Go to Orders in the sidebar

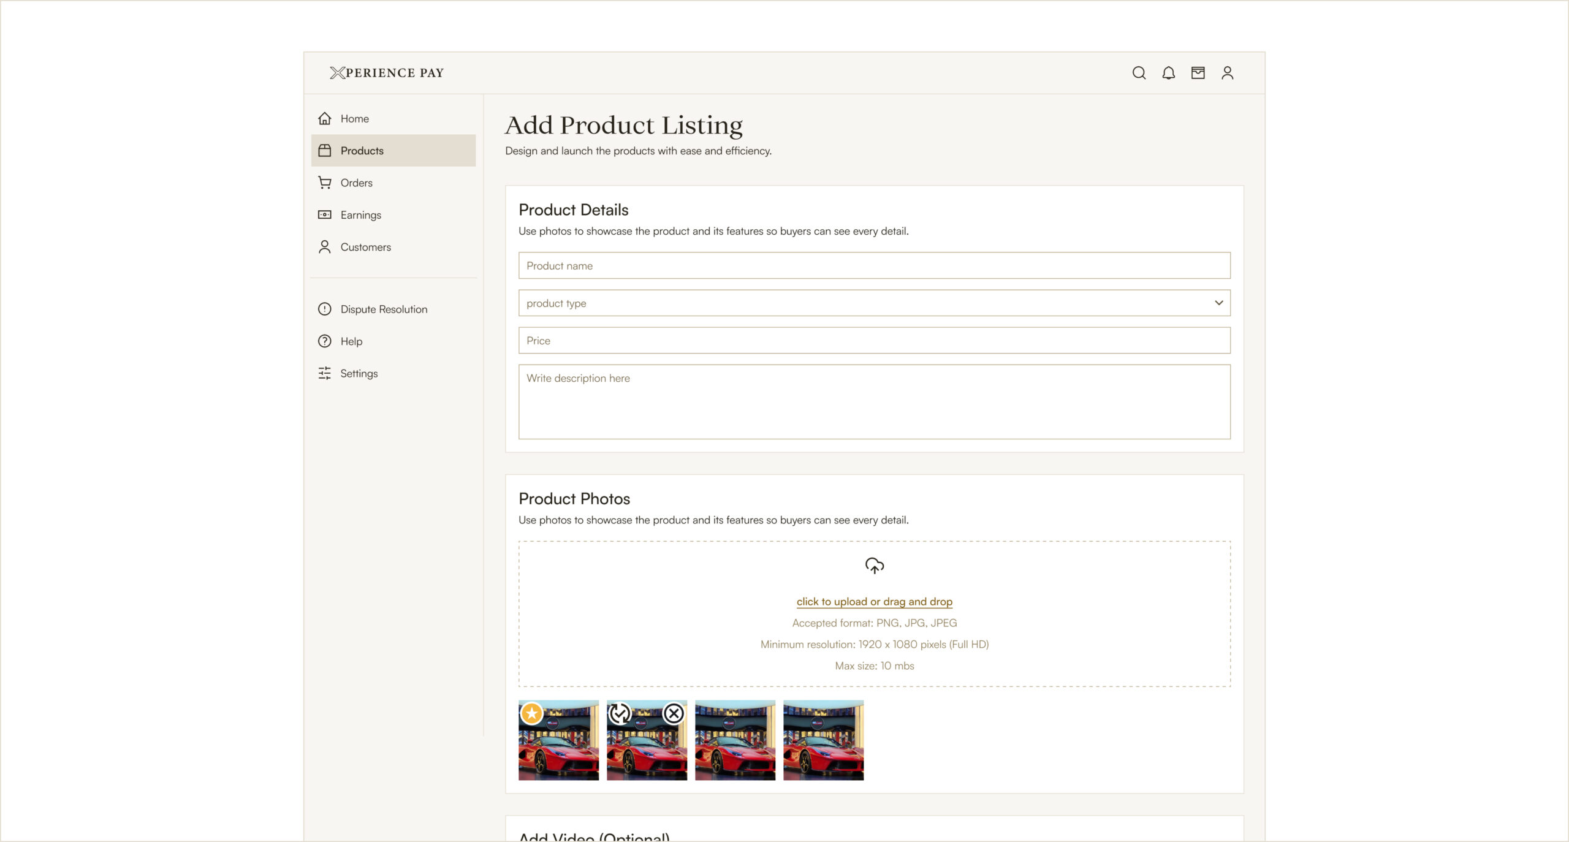tap(356, 183)
